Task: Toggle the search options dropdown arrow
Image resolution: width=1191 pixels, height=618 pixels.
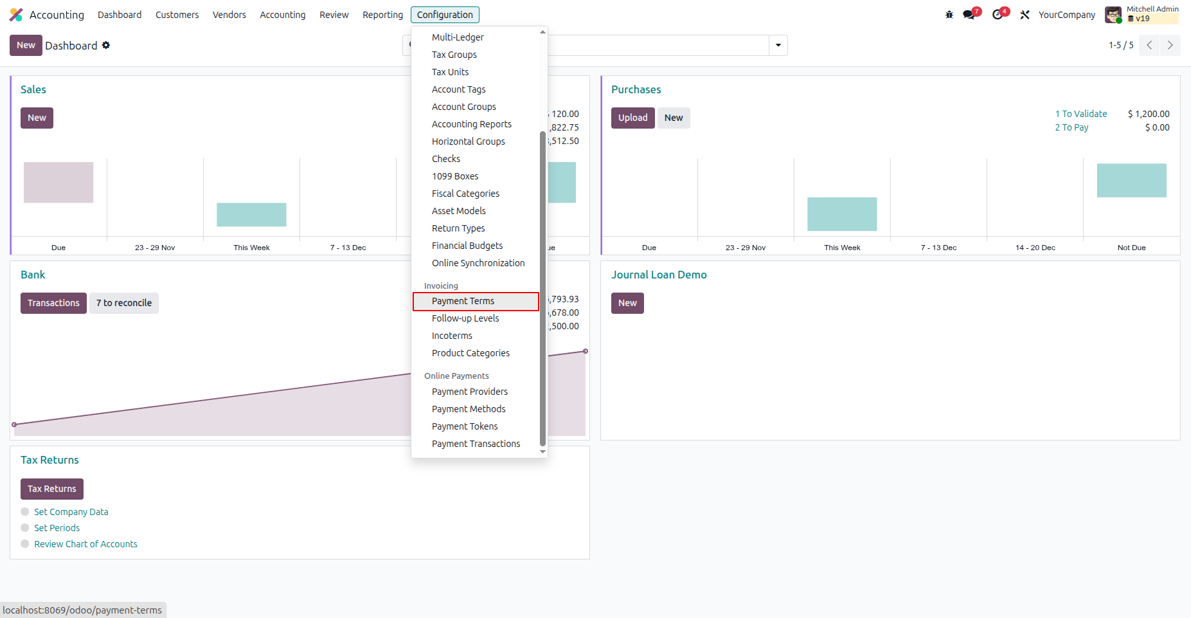Action: click(778, 45)
